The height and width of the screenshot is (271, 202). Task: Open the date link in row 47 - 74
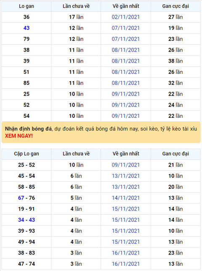coord(126,264)
